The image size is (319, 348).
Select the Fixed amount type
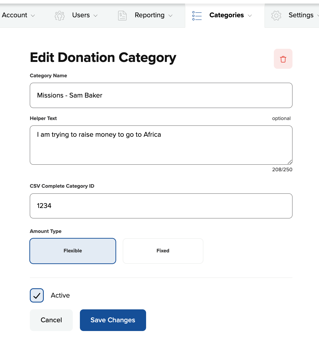[x=163, y=251]
